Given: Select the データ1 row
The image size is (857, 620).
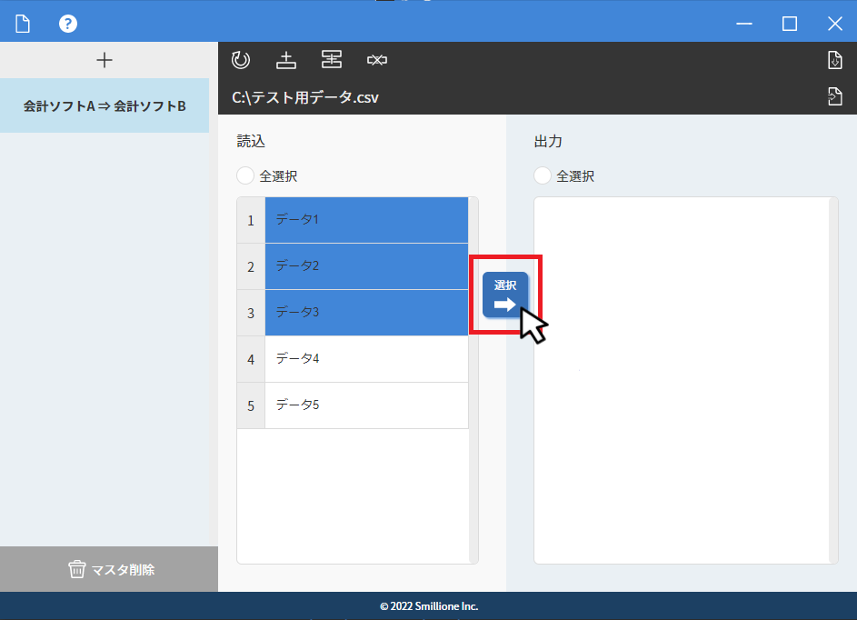Looking at the screenshot, I should tap(366, 220).
